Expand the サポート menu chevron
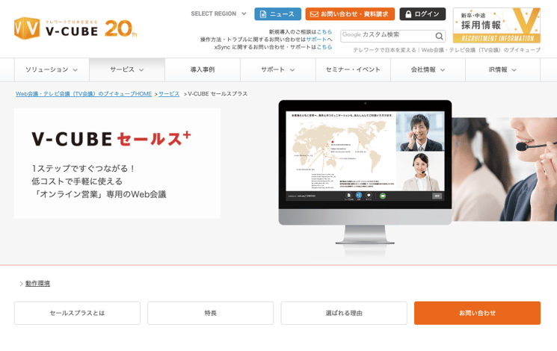This screenshot has width=557, height=351. click(292, 70)
